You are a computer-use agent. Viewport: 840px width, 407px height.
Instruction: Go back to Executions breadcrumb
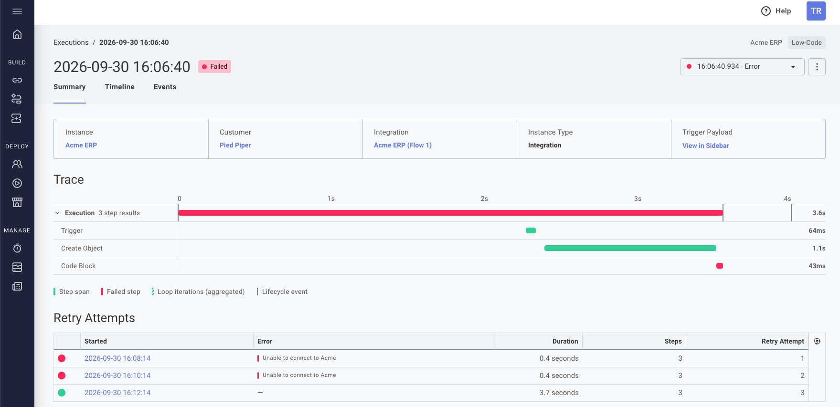(x=71, y=42)
